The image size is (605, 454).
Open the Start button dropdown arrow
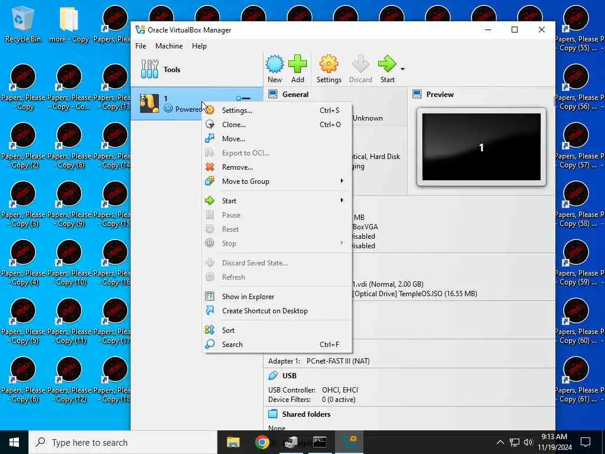click(402, 70)
